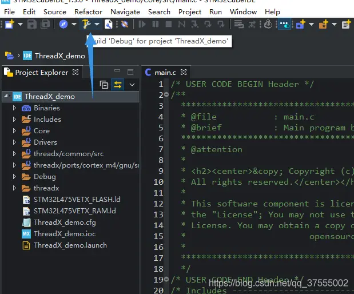The width and height of the screenshot is (354, 294).
Task: Expand the Binaries node
Action: 14,108
